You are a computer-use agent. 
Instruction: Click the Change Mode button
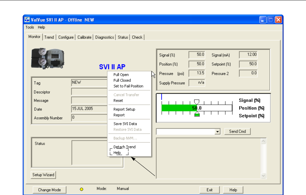click(x=49, y=190)
